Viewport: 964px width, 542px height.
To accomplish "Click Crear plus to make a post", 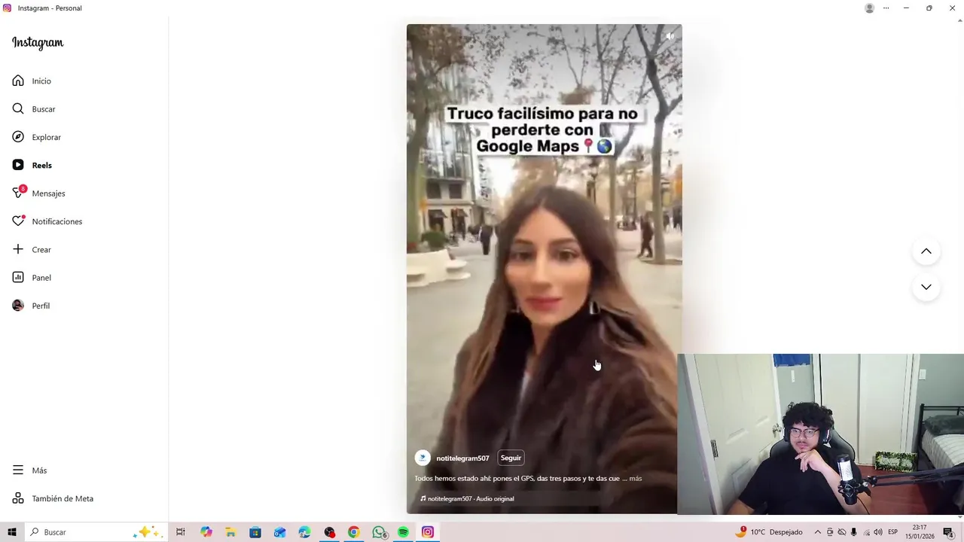I will pyautogui.click(x=32, y=249).
